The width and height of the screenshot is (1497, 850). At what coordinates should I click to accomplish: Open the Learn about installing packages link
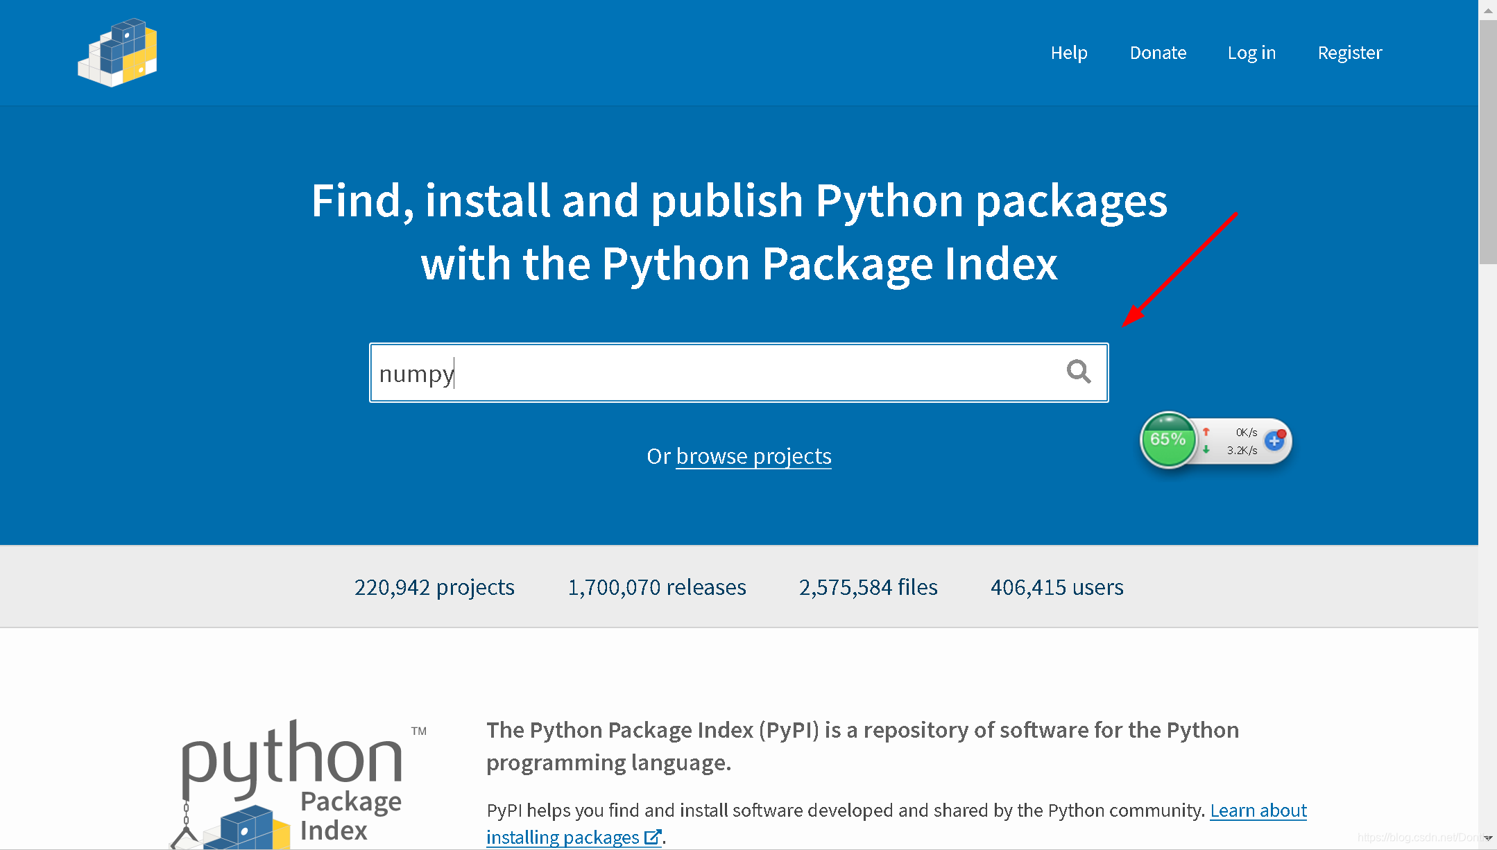click(x=1258, y=810)
